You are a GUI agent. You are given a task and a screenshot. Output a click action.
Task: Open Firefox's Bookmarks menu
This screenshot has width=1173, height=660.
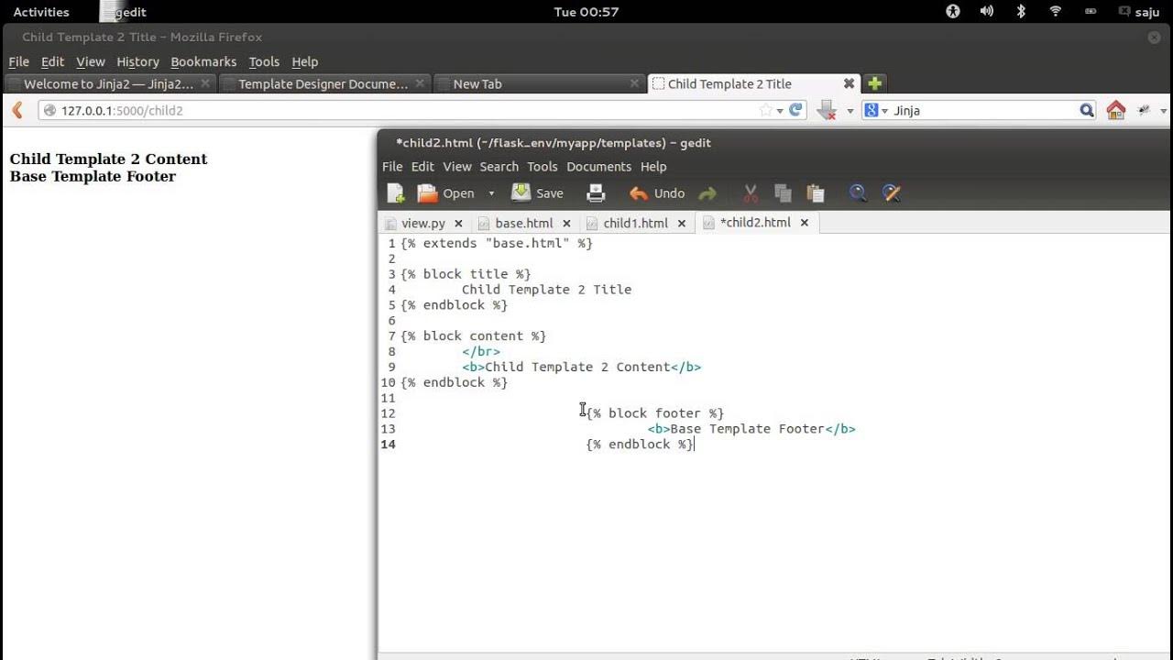[203, 61]
